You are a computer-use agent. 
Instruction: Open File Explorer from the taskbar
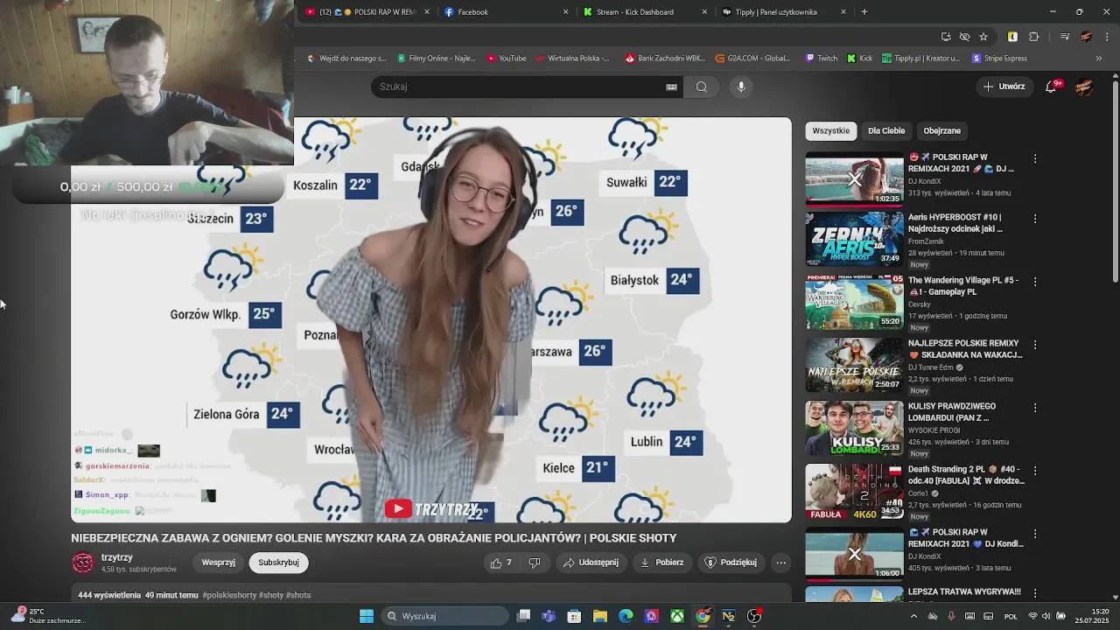600,616
